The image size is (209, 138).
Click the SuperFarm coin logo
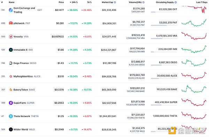(x=11, y=103)
